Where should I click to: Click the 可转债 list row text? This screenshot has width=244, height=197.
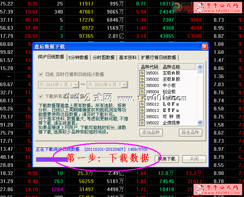click(171, 117)
